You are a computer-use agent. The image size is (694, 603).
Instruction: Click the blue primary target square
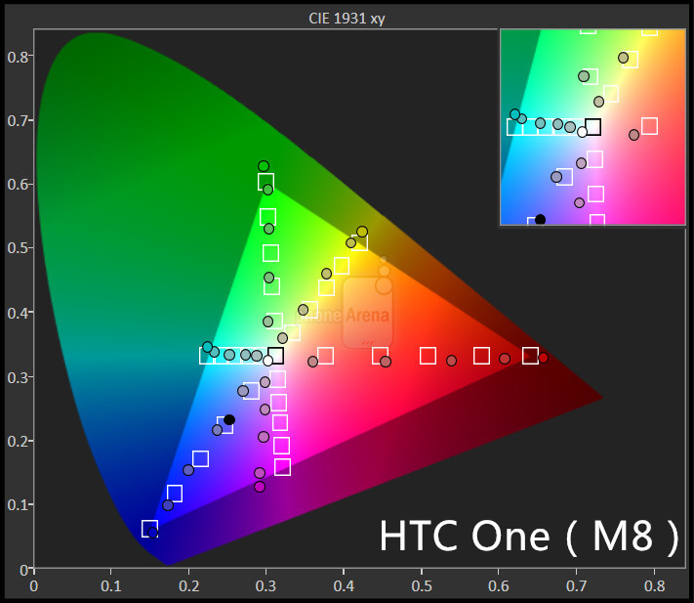149,529
